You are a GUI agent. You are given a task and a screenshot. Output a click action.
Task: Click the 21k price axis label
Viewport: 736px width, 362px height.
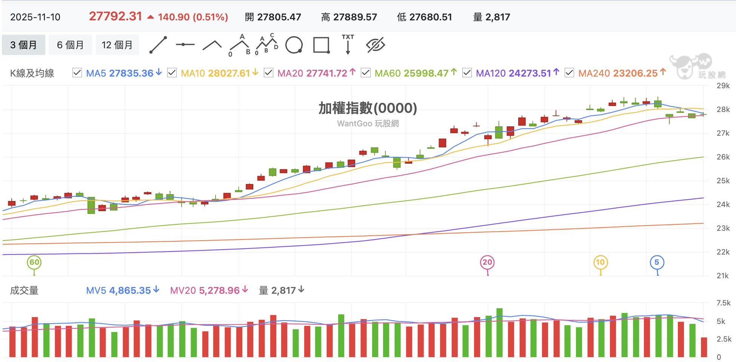coord(723,276)
